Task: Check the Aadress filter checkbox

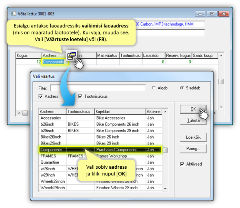Action: tap(41, 96)
